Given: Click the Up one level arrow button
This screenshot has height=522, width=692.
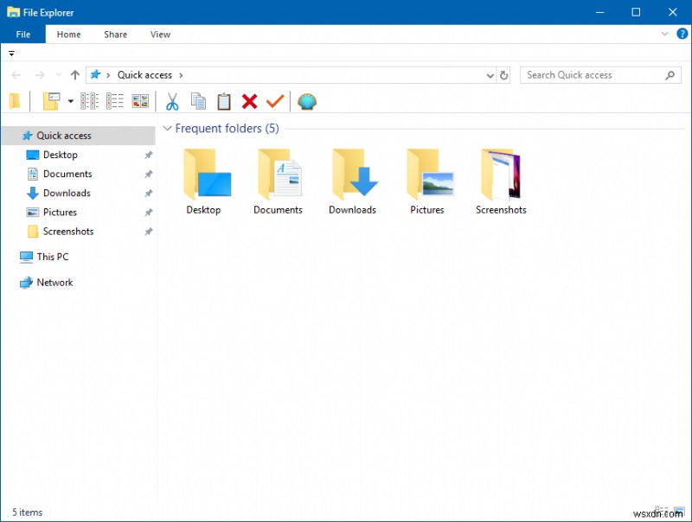Looking at the screenshot, I should click(76, 75).
